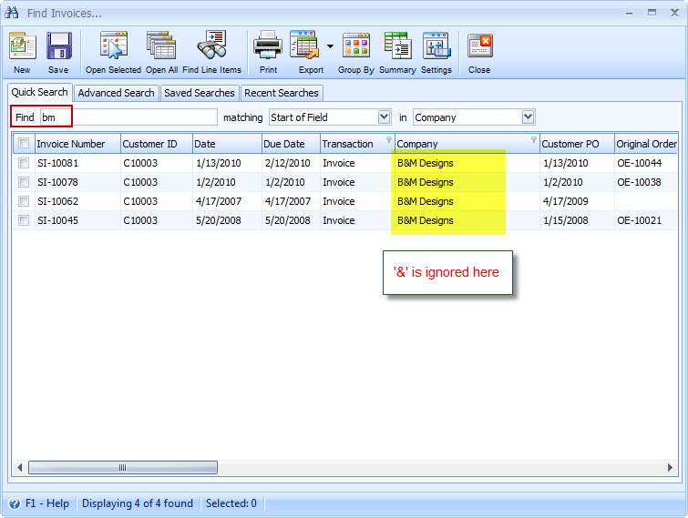Launch Find Line Items binoculars icon
This screenshot has width=688, height=518.
coord(211,46)
